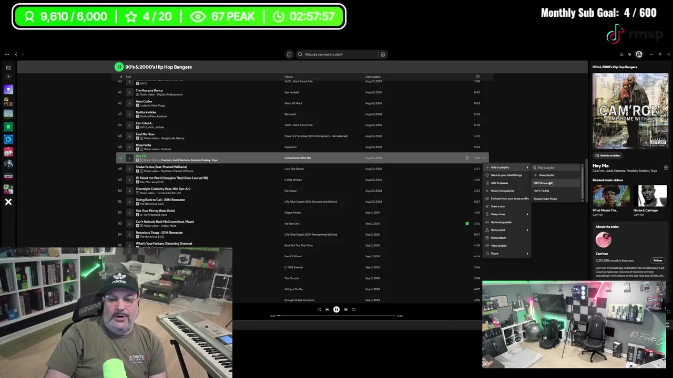Viewport: 673px width, 378px height.
Task: Choose View credits
Action: [507, 246]
